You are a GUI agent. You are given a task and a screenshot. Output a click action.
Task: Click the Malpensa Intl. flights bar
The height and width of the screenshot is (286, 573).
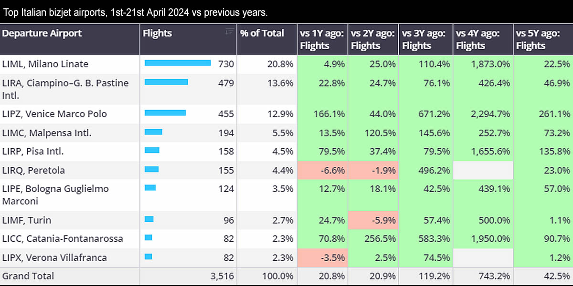153,133
